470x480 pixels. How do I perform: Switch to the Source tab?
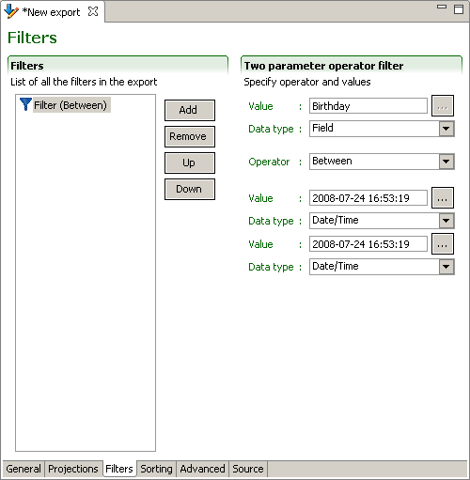coord(248,469)
